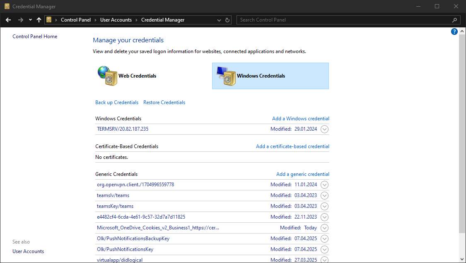Click the Up one level arrow

point(39,20)
